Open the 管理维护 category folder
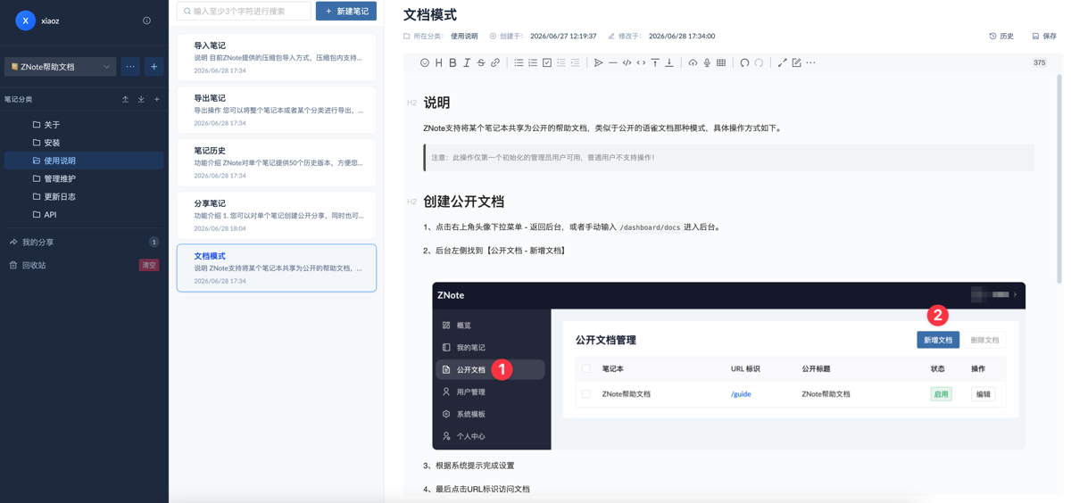The image size is (1071, 503). (x=84, y=178)
